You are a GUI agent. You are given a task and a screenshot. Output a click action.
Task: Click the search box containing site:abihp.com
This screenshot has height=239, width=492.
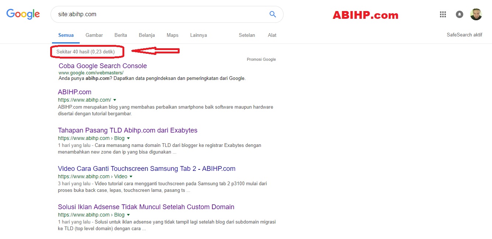point(167,14)
